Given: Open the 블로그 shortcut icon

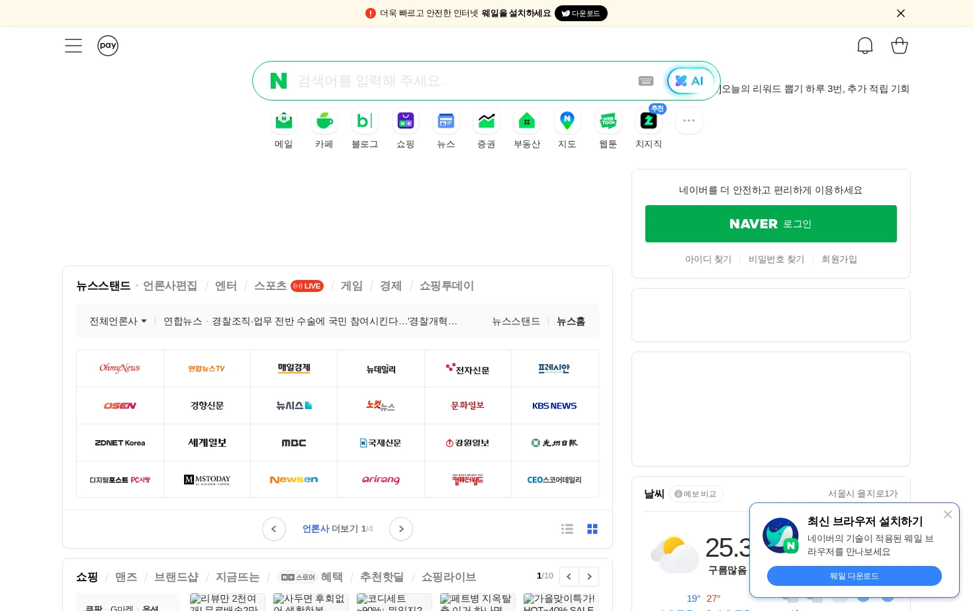Looking at the screenshot, I should tap(365, 121).
